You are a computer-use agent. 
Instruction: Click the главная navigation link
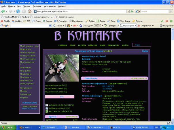(63, 45)
